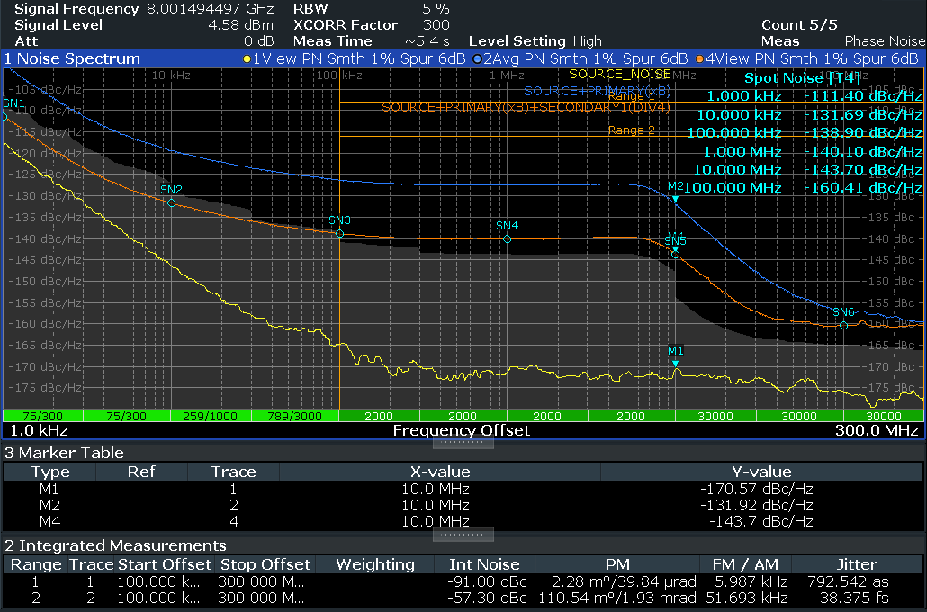The image size is (927, 612).
Task: Click splitter handle above Integrated Measurements panel
Action: click(x=463, y=534)
